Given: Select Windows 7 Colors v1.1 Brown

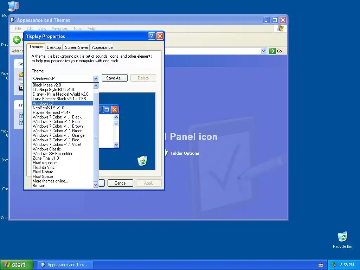Looking at the screenshot, I should click(63, 126).
